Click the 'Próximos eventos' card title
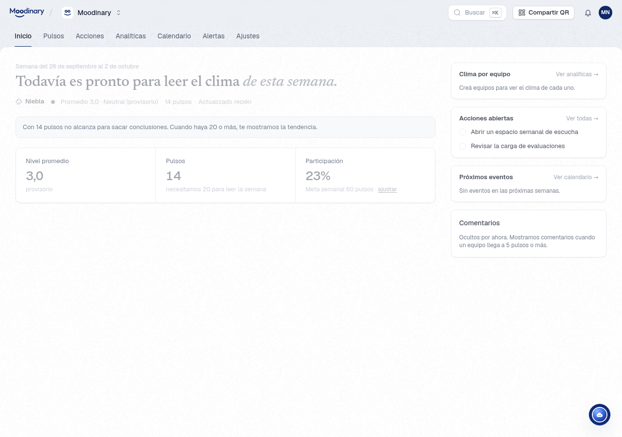The width and height of the screenshot is (622, 437). pos(486,177)
